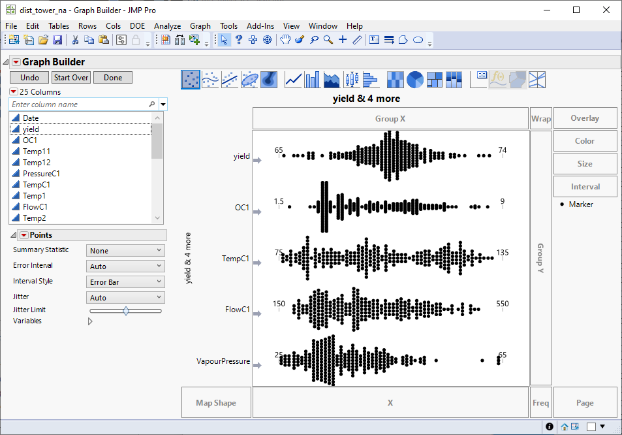Viewport: 622px width, 435px height.
Task: Choose the Pie chart element
Action: click(x=413, y=80)
